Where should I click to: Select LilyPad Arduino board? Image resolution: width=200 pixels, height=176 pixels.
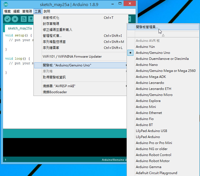(x=163, y=137)
